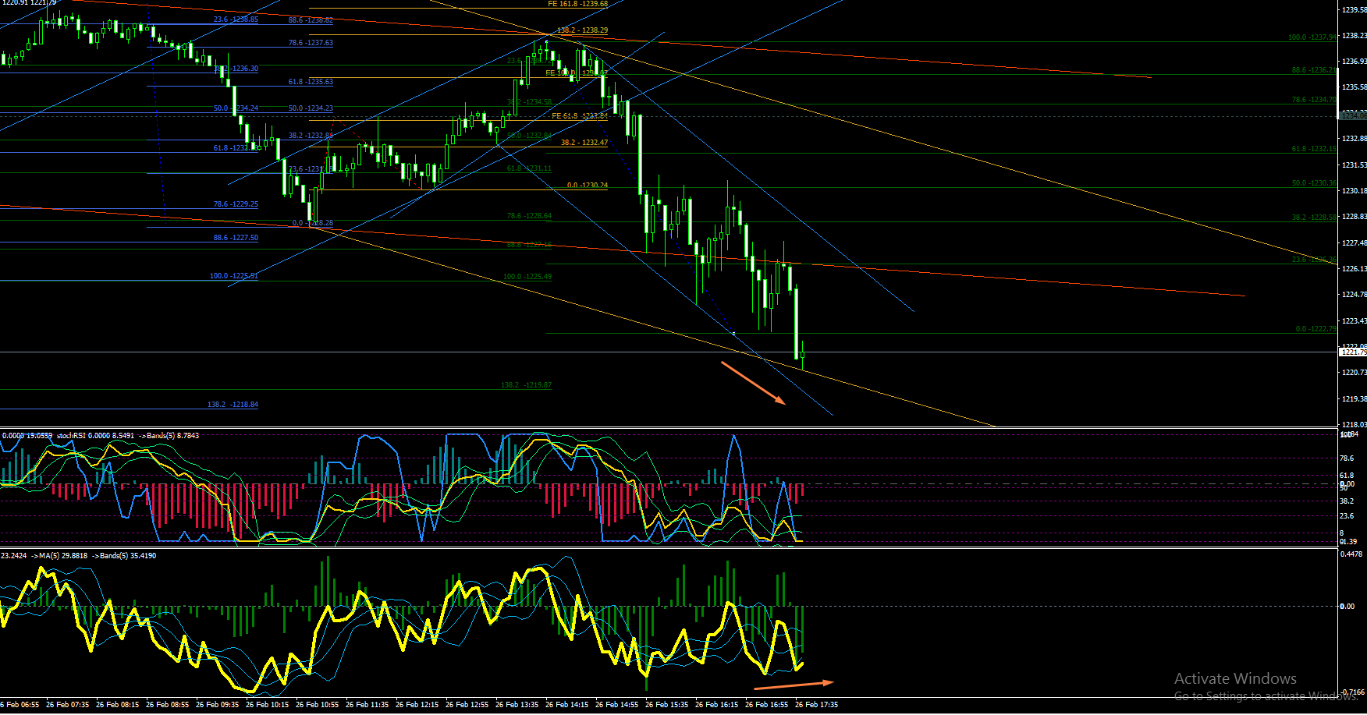
Task: Select the green label "78.6 -1234.70"
Action: point(1314,100)
